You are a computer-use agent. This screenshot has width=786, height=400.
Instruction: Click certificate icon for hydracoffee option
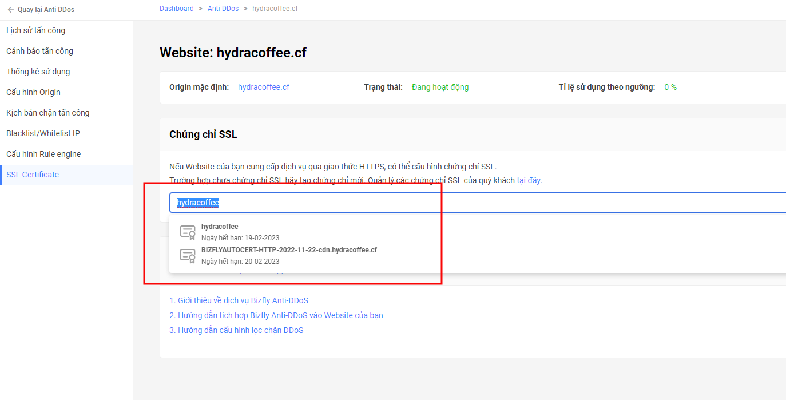188,232
